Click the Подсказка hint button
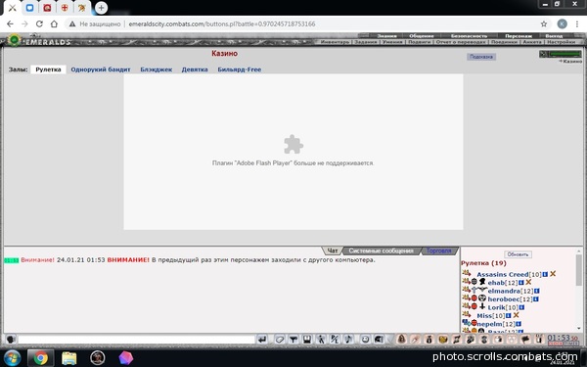587x367 pixels. [481, 57]
